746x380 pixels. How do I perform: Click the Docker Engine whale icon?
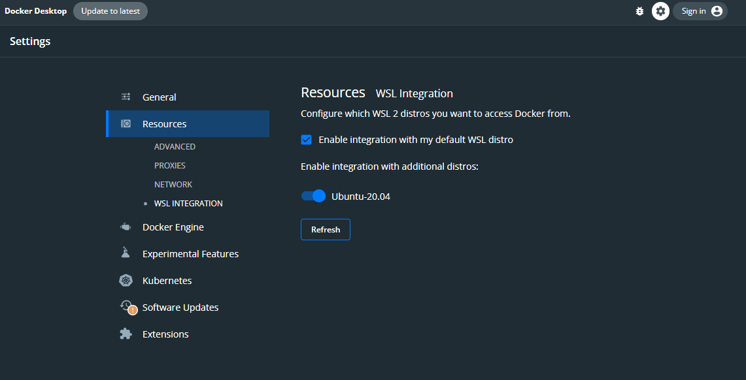(x=126, y=227)
